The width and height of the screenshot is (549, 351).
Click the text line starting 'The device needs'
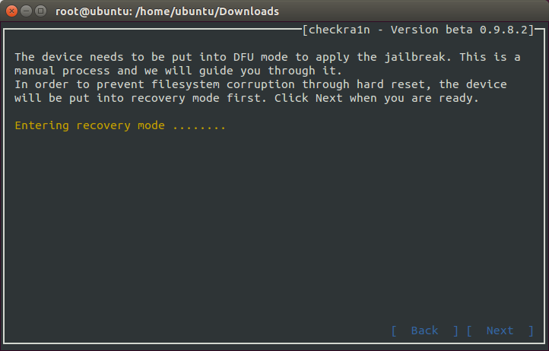tap(268, 57)
